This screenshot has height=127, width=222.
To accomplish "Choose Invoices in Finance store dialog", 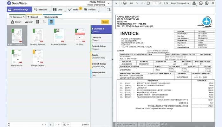I will coord(101,30).
